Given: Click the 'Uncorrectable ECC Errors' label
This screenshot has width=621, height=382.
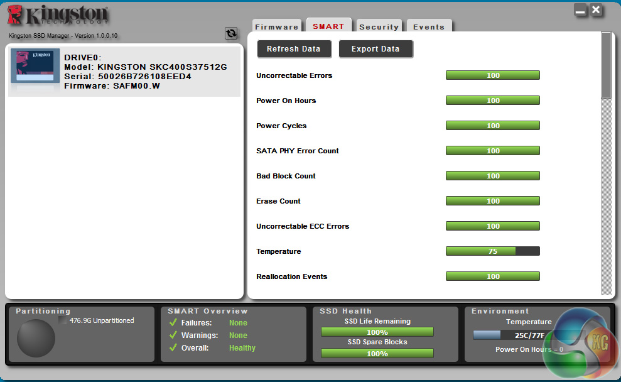Looking at the screenshot, I should click(x=303, y=226).
